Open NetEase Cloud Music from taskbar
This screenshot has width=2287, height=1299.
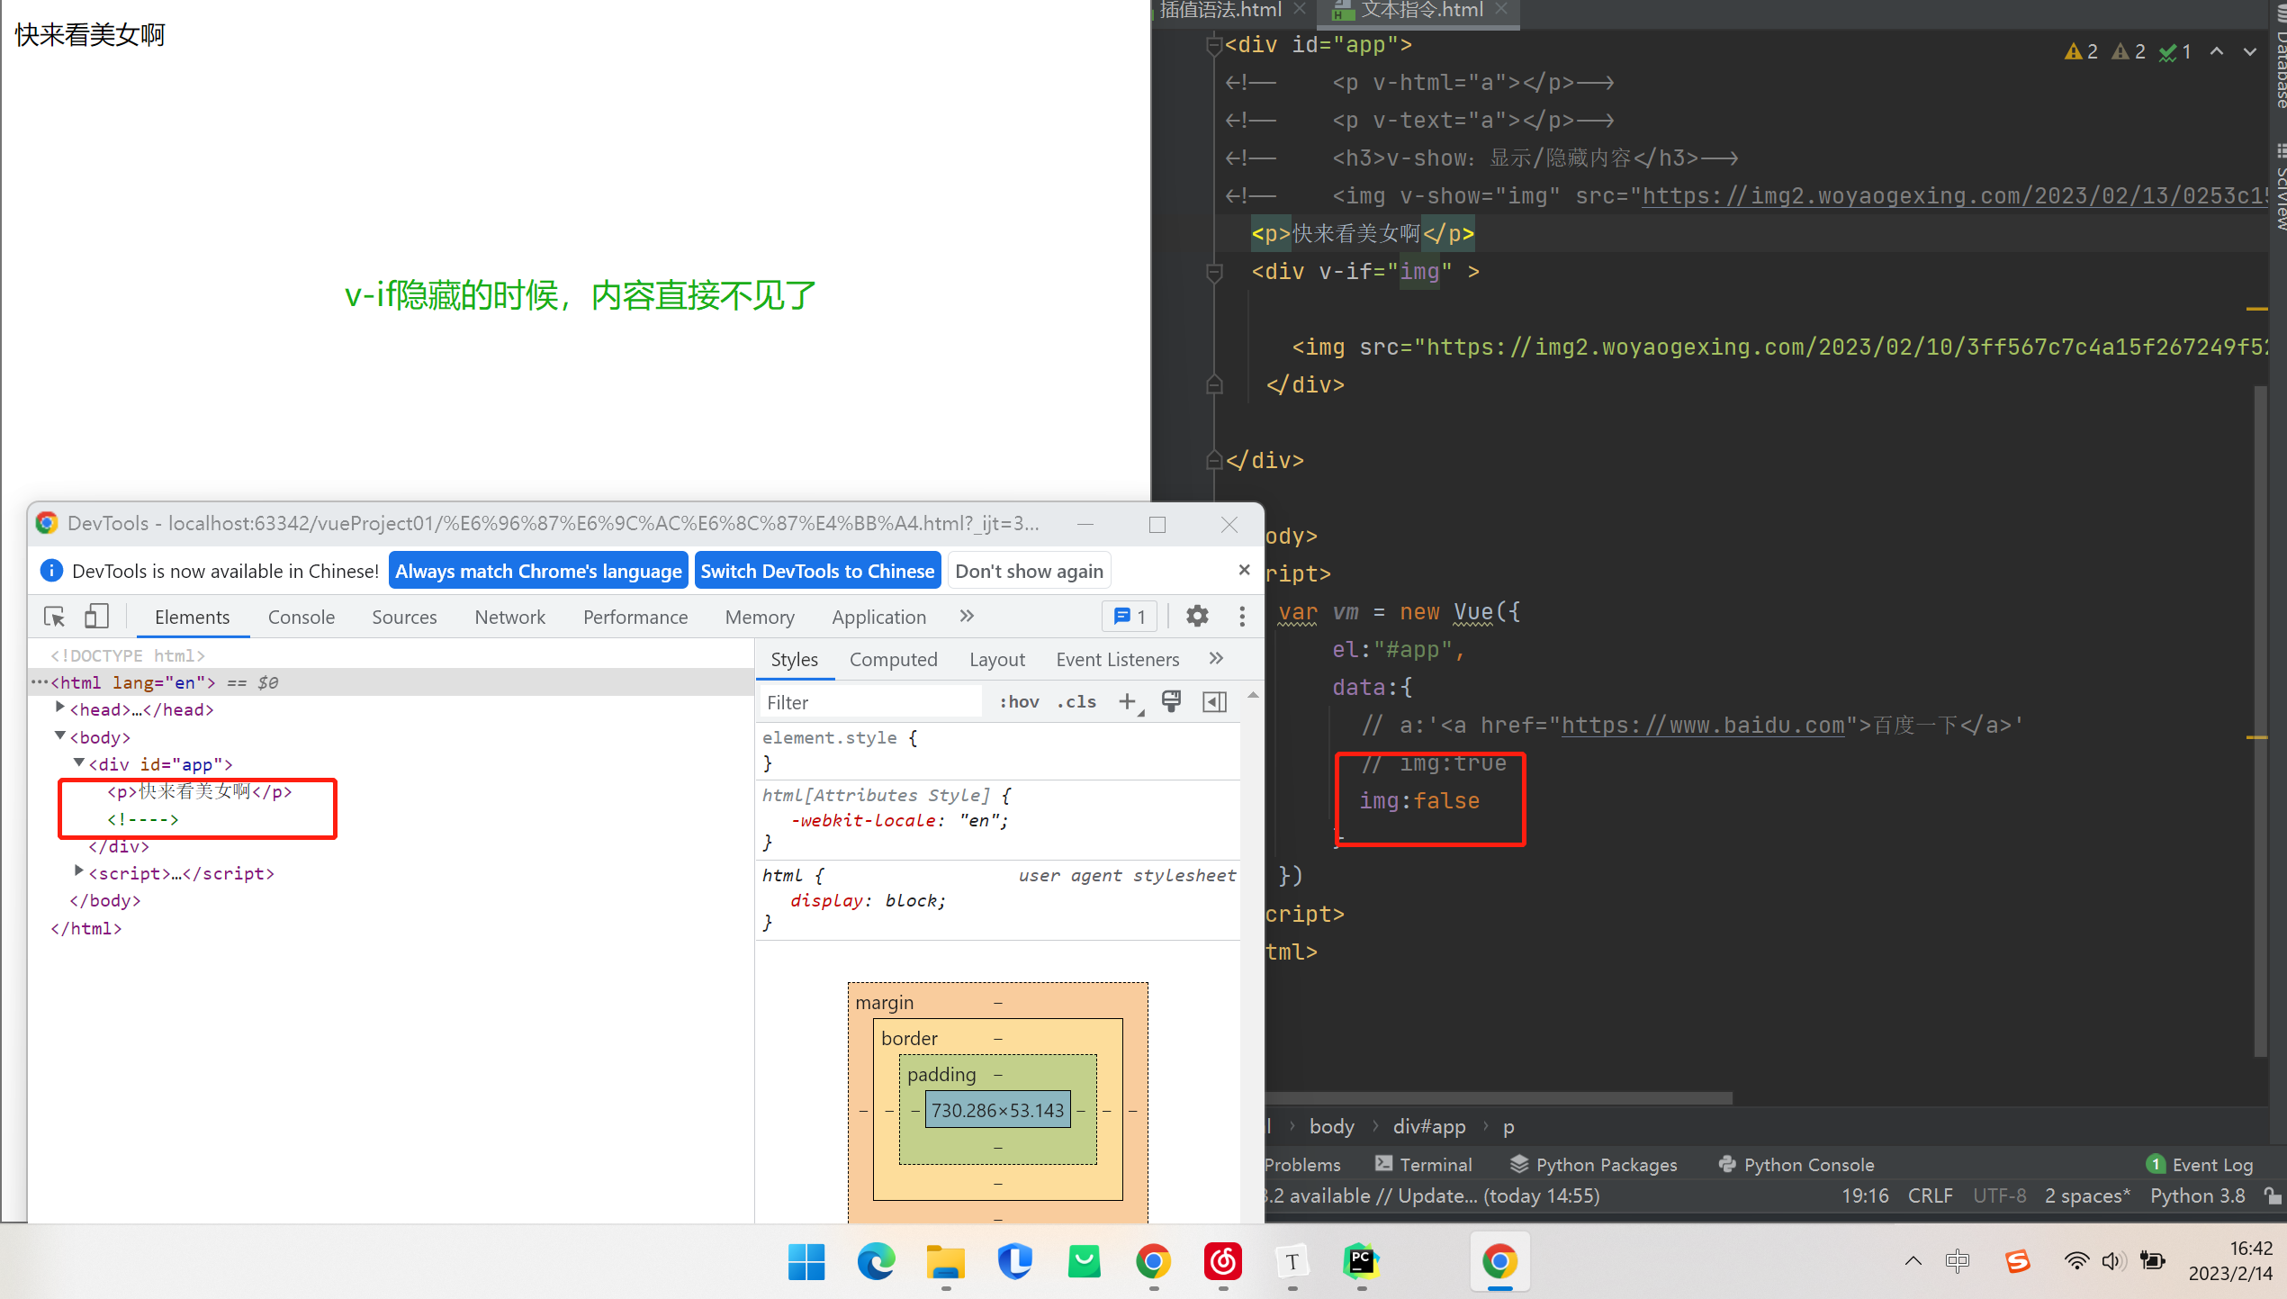[1222, 1261]
